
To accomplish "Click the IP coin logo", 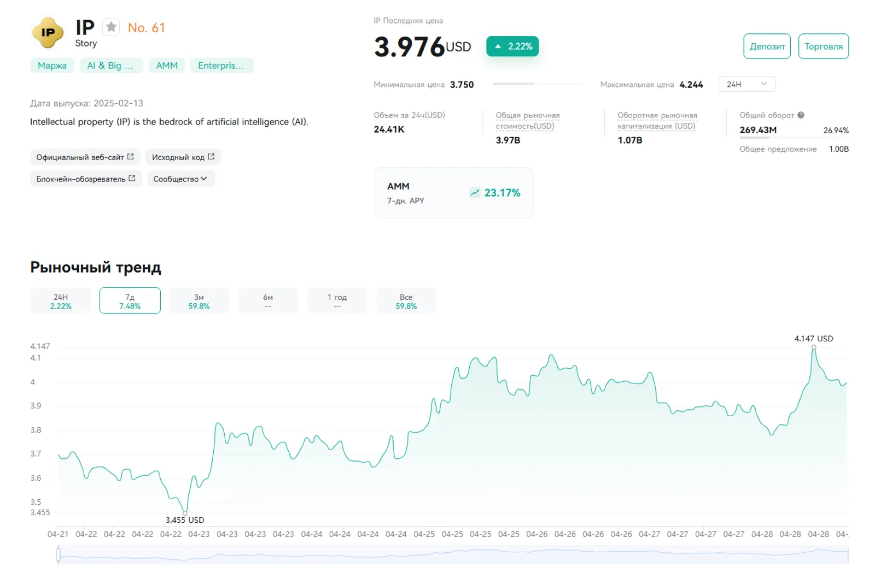I will coord(48,33).
